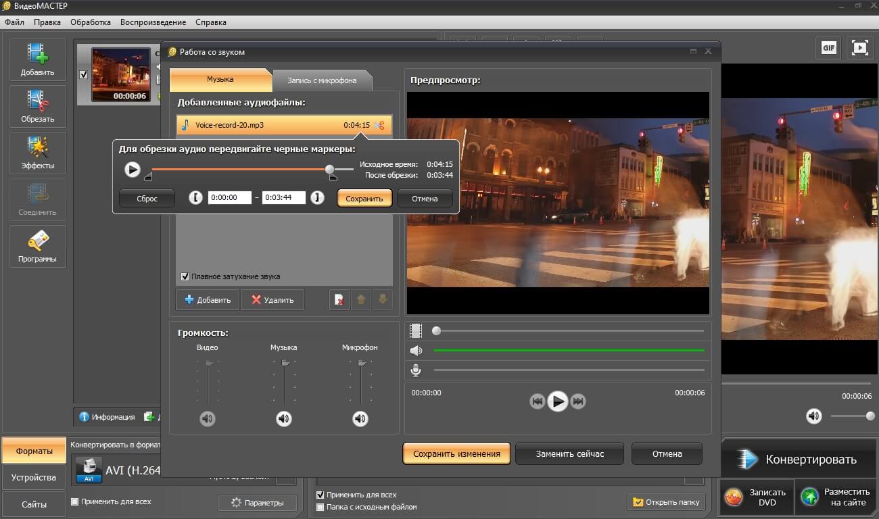Viewport: 879px width, 519px height.
Task: Click Отмена at the dialog bottom
Action: pos(667,453)
